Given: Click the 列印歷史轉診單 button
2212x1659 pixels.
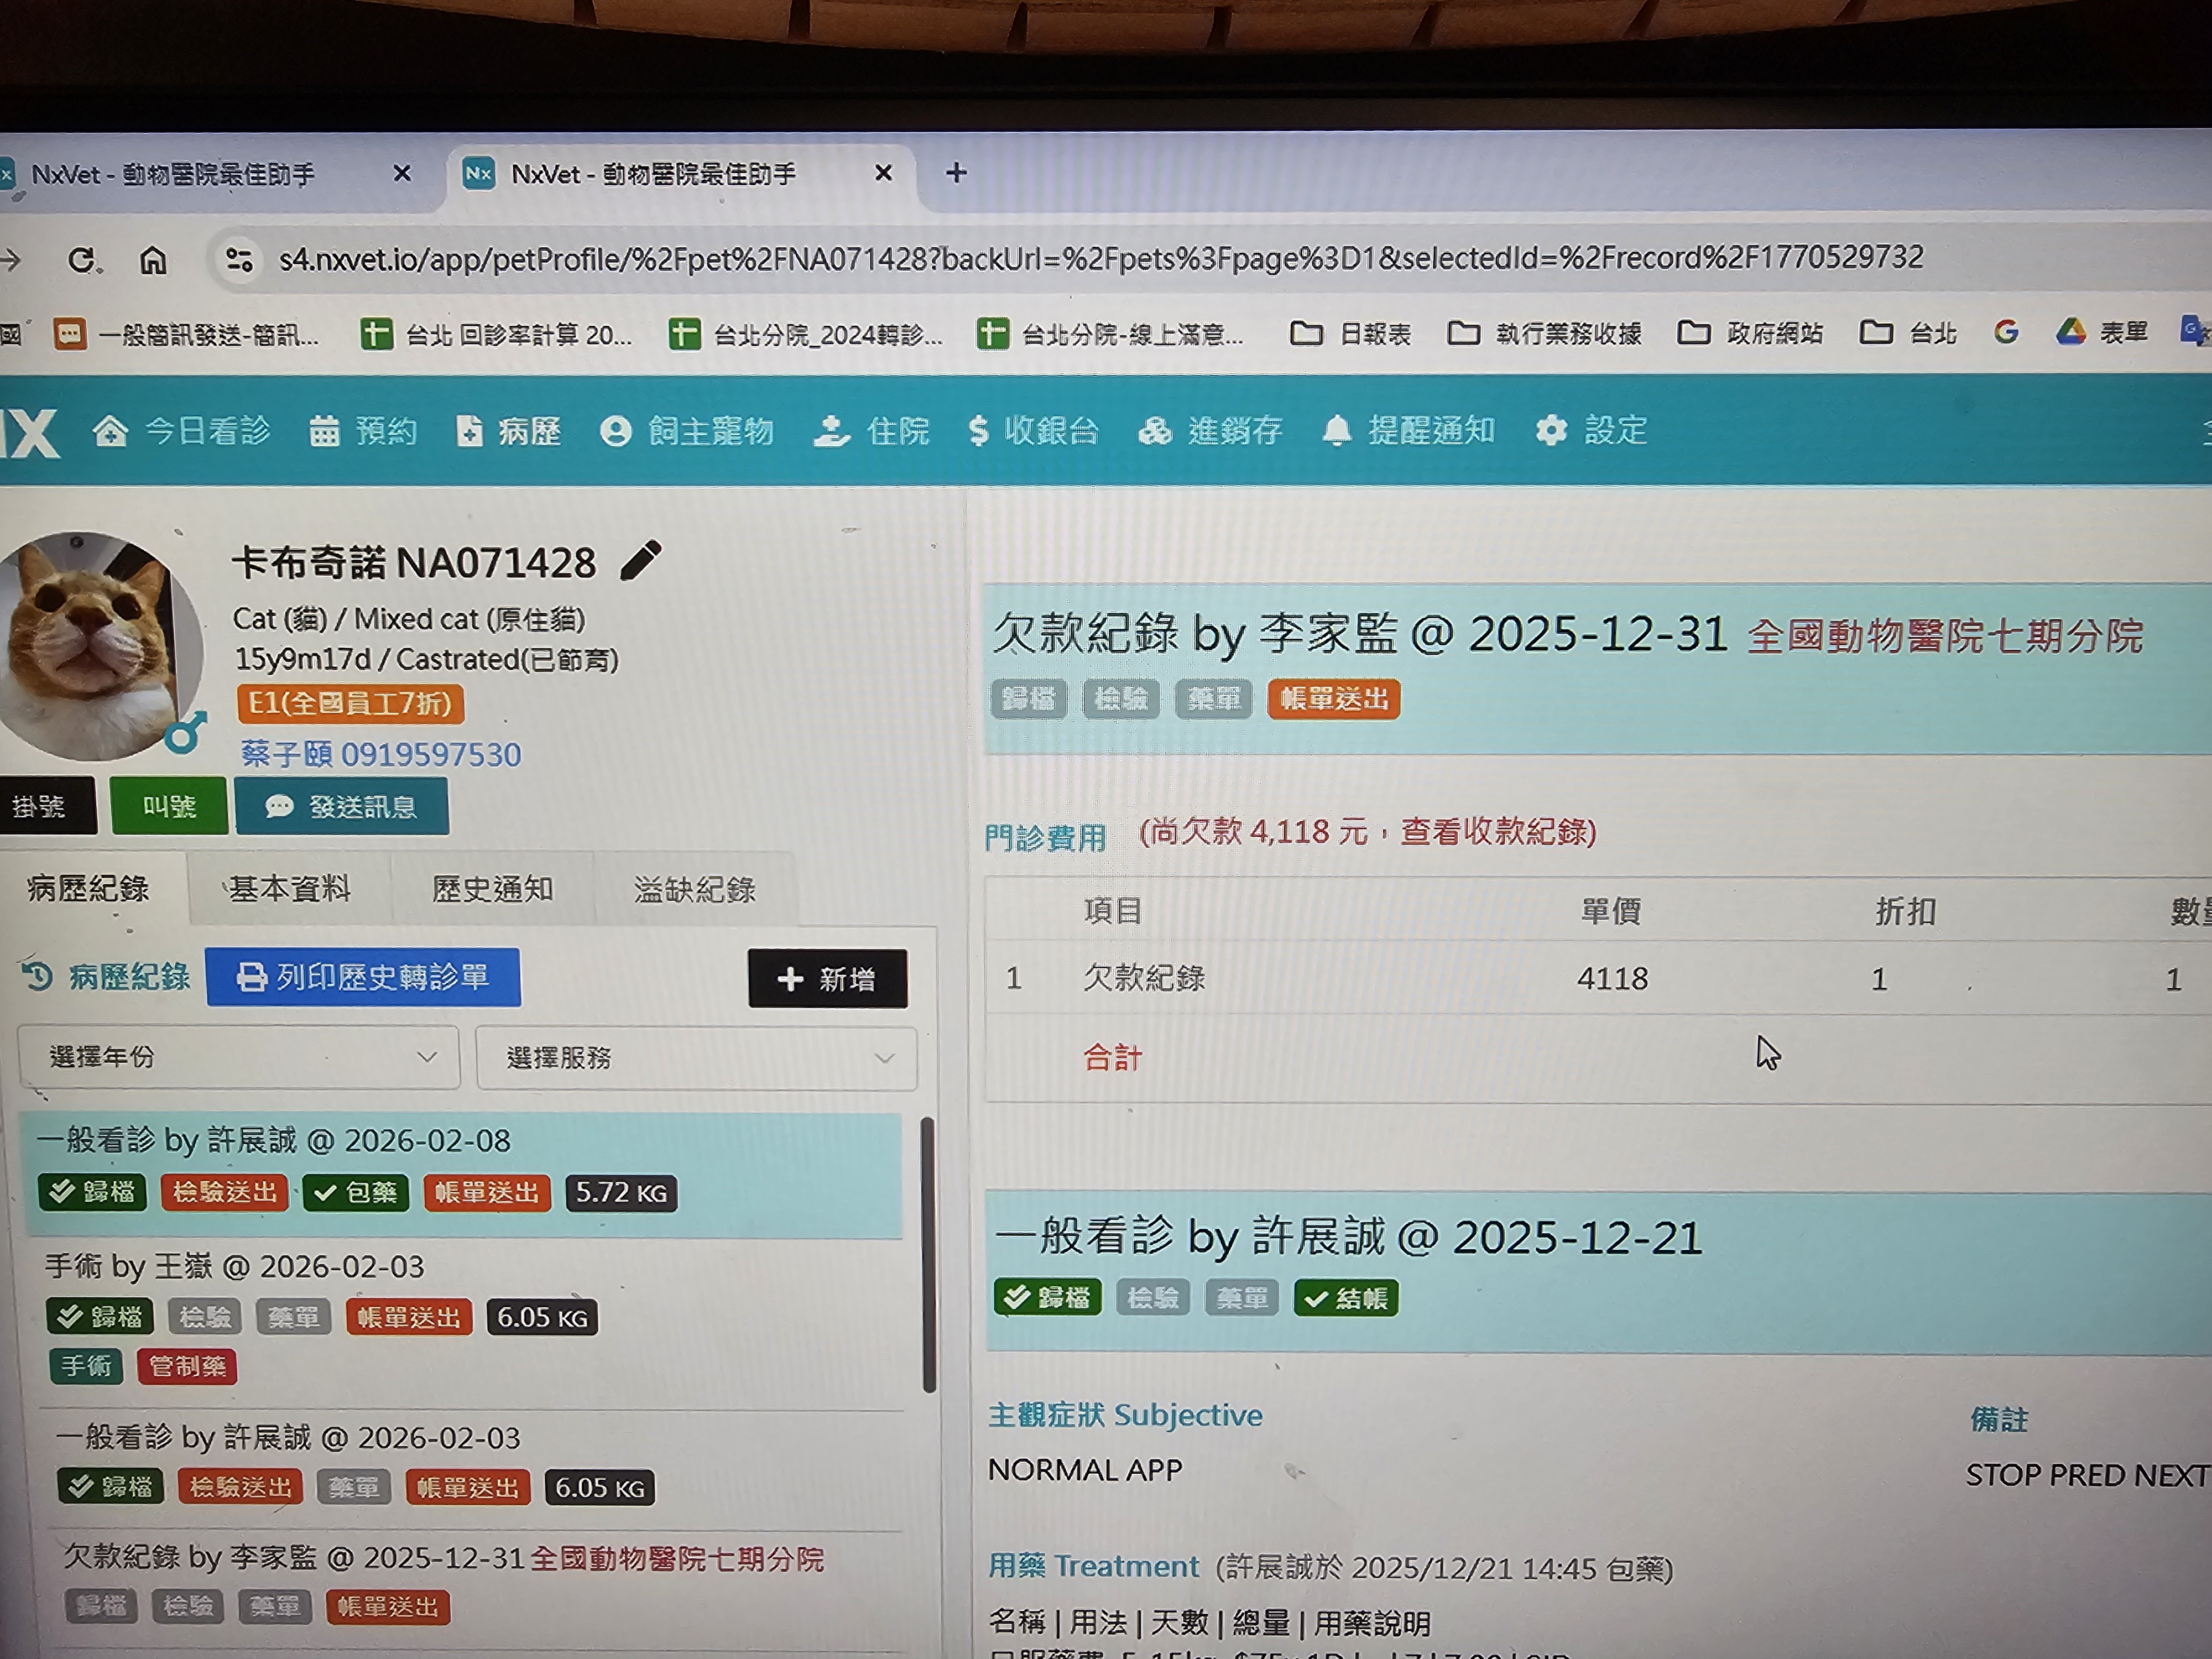Looking at the screenshot, I should [363, 977].
